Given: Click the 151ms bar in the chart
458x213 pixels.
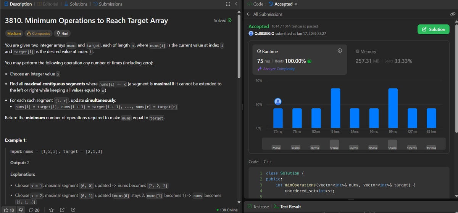Looking at the screenshot, I should point(431,118).
